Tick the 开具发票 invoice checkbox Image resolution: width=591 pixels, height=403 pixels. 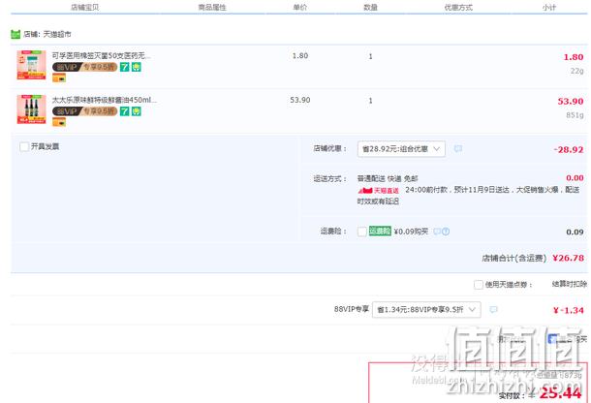coord(24,146)
